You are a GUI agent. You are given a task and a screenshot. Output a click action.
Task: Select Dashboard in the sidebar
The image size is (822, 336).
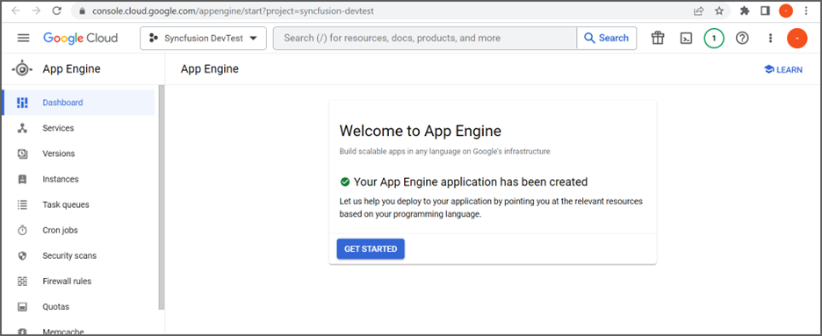79,103
